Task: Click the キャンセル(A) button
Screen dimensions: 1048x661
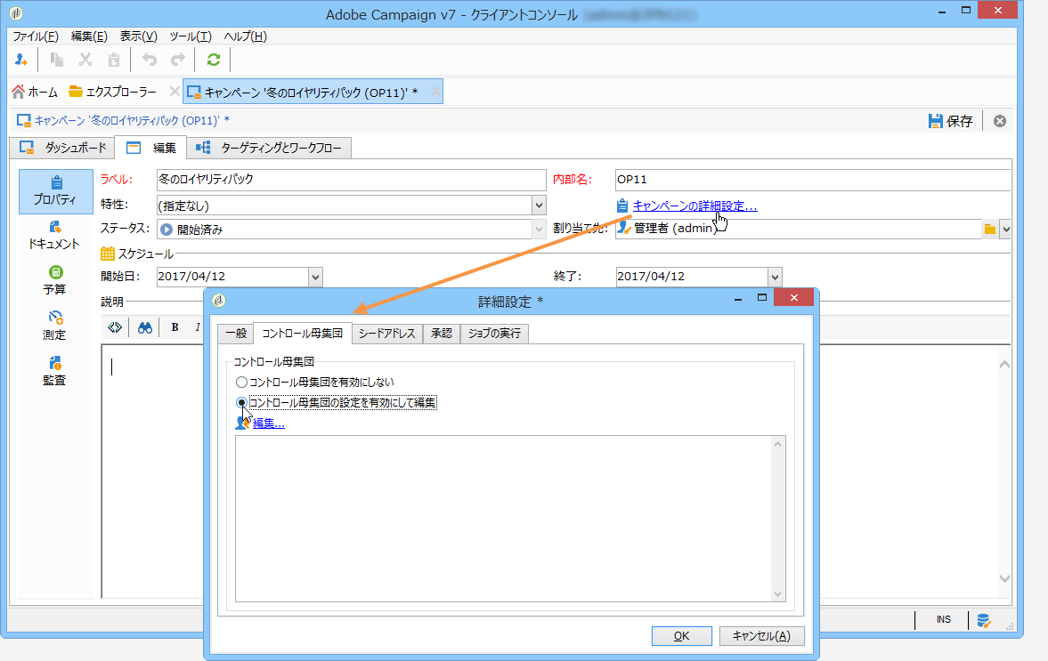Action: [762, 635]
